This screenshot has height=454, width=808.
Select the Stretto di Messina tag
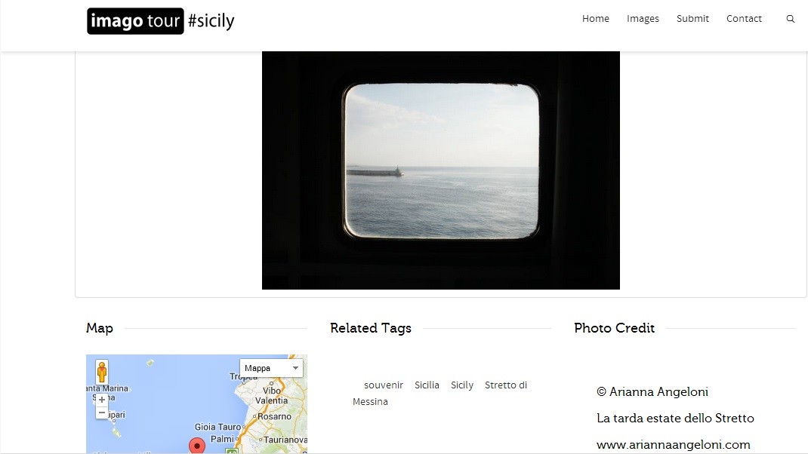coord(439,393)
